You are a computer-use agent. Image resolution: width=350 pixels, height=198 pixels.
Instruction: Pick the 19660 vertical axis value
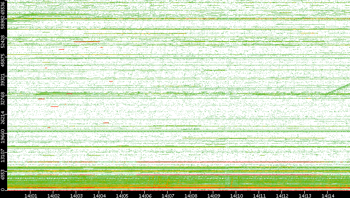pyautogui.click(x=2, y=136)
